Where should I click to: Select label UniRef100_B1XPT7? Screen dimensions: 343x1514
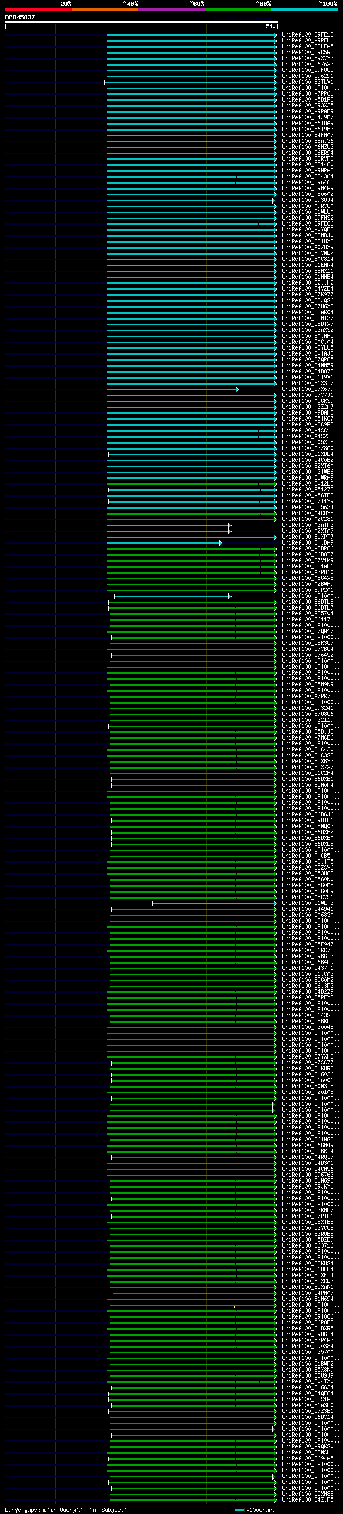[308, 537]
